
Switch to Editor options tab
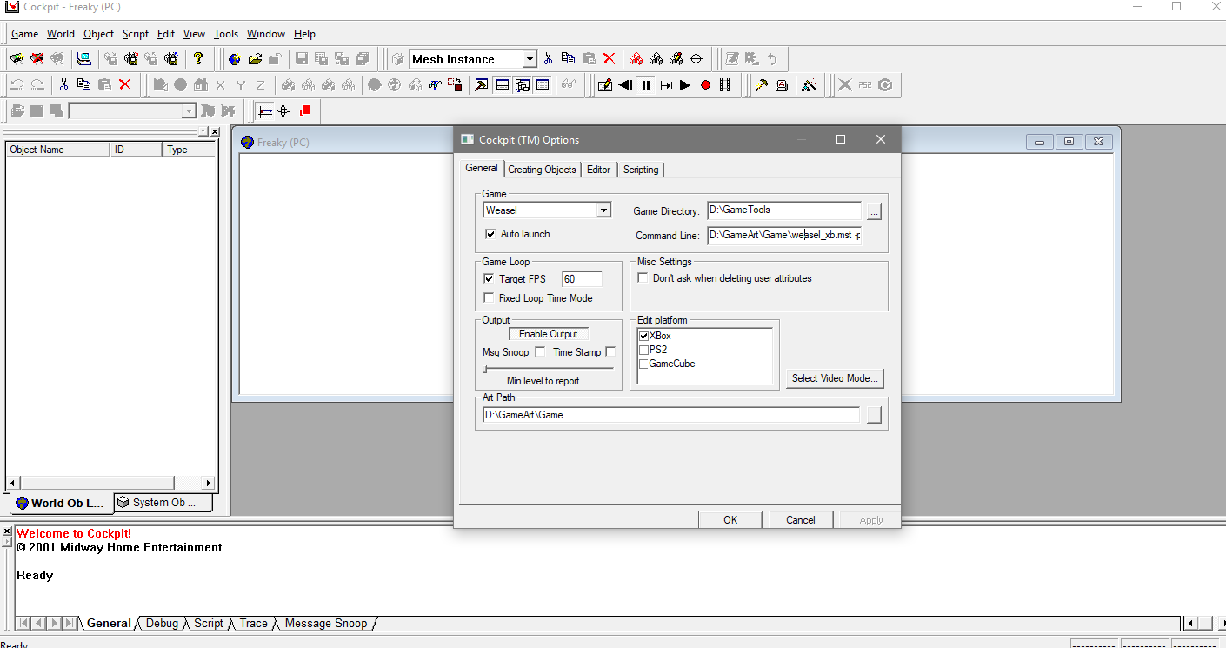tap(598, 170)
